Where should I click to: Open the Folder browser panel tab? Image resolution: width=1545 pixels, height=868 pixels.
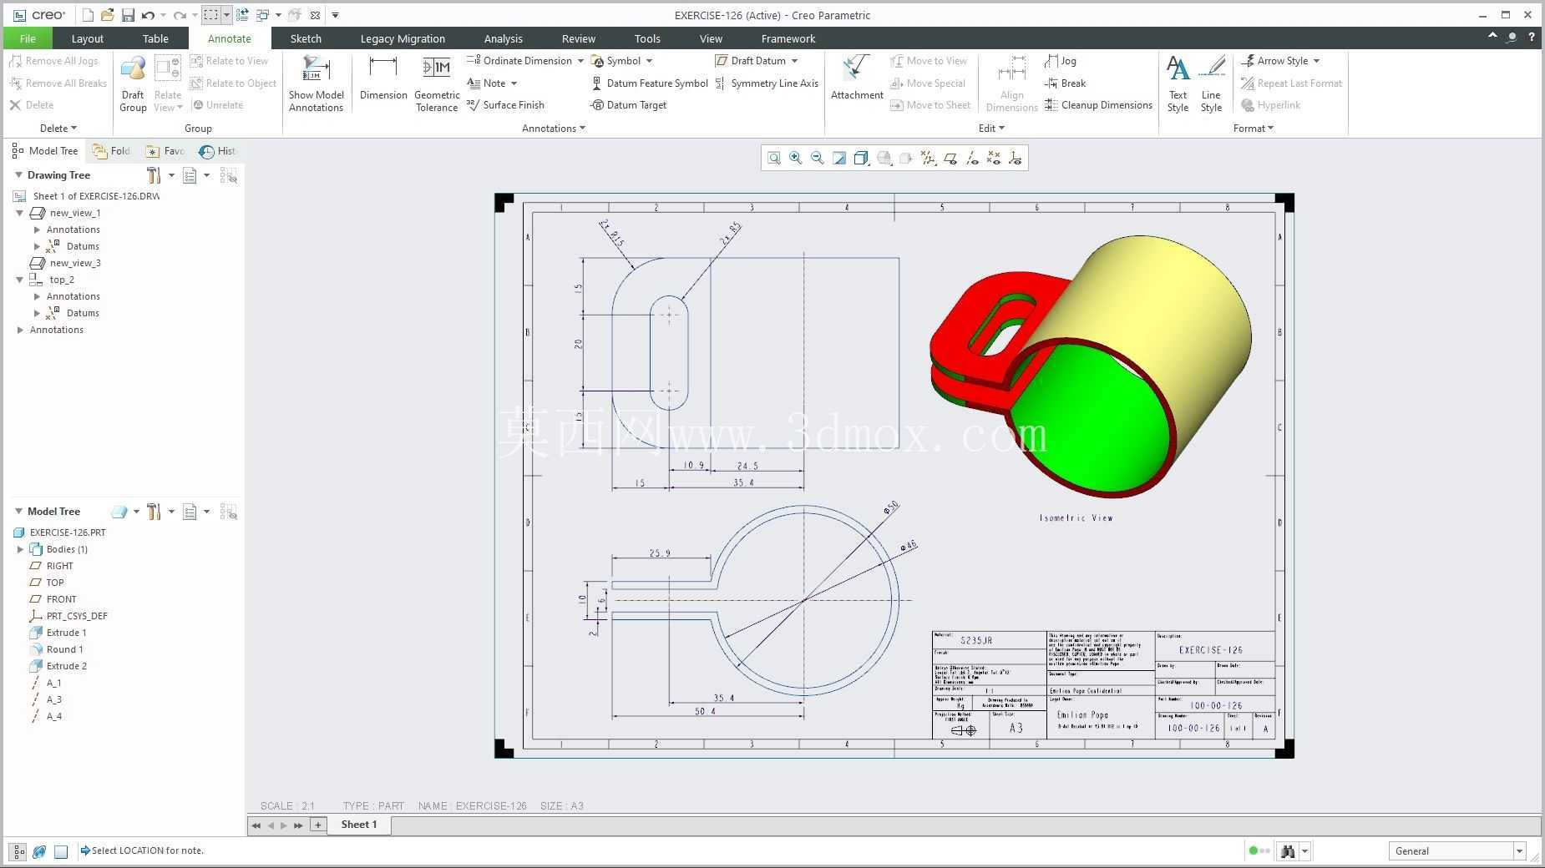click(112, 151)
